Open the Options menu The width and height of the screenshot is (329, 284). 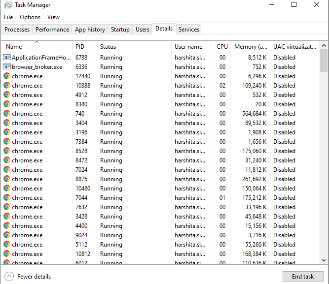(x=30, y=17)
